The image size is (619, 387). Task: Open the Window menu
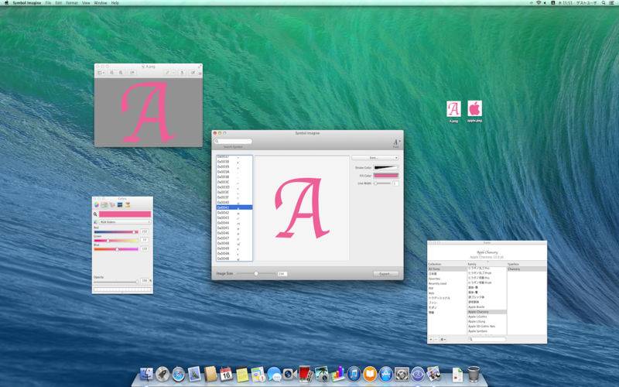pos(101,3)
